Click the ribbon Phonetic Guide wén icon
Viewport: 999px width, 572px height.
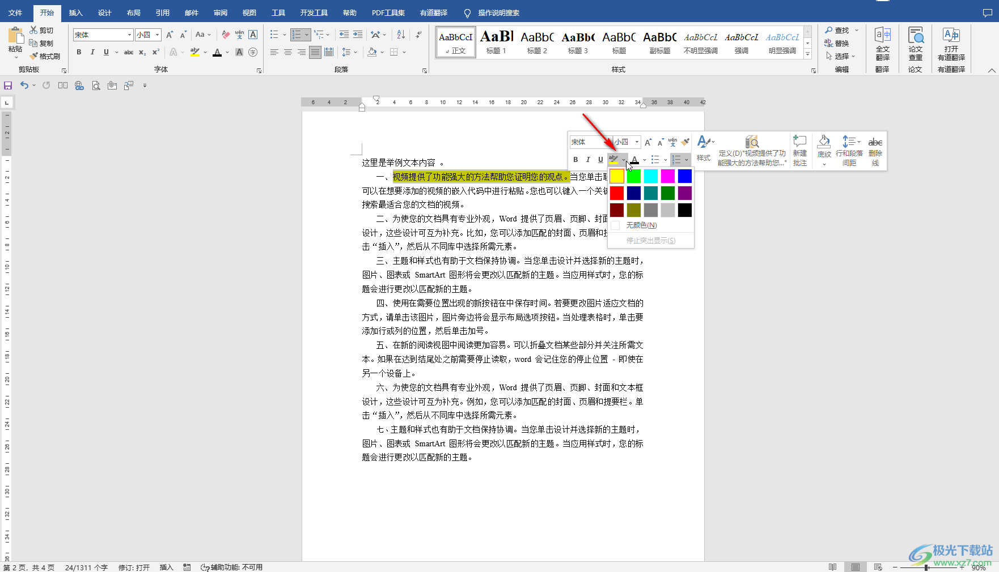click(239, 35)
